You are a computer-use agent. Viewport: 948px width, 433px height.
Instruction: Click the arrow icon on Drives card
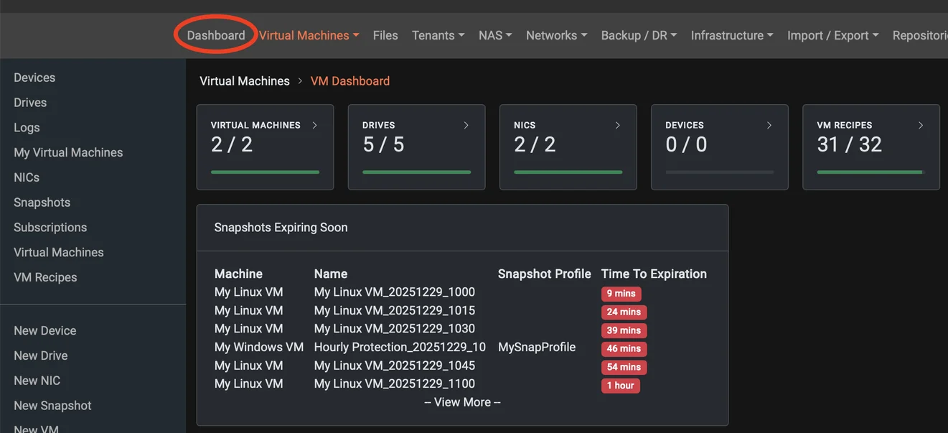point(466,125)
